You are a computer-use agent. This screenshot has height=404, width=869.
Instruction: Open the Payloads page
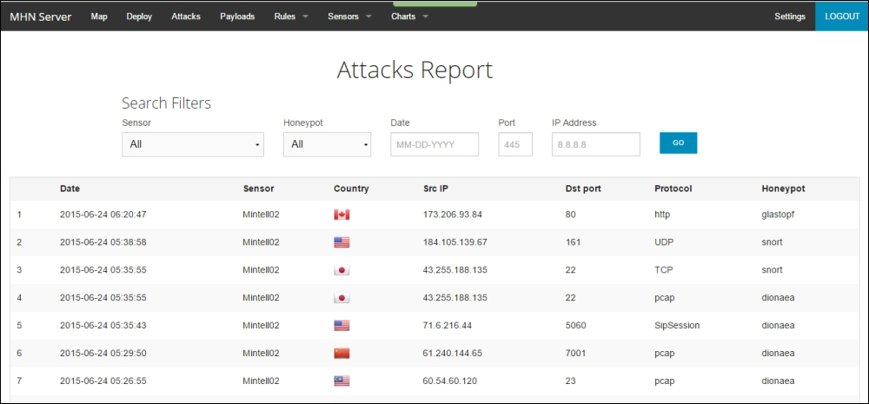pos(237,17)
